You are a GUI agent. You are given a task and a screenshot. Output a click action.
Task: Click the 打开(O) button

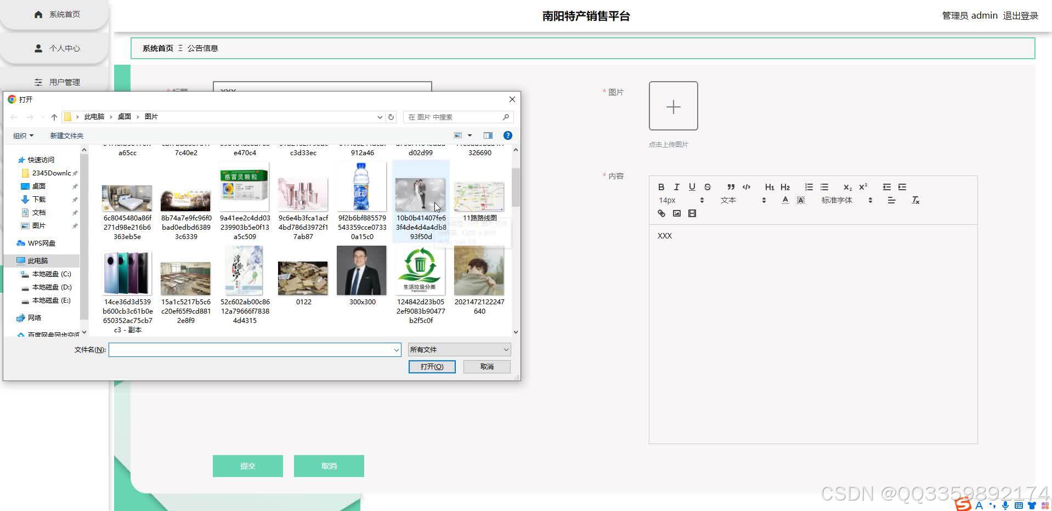point(432,367)
